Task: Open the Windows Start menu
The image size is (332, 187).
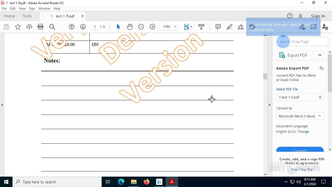Action: (6, 182)
